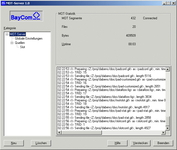Click the Kategorie label
The image size is (177, 150).
pos(10,28)
